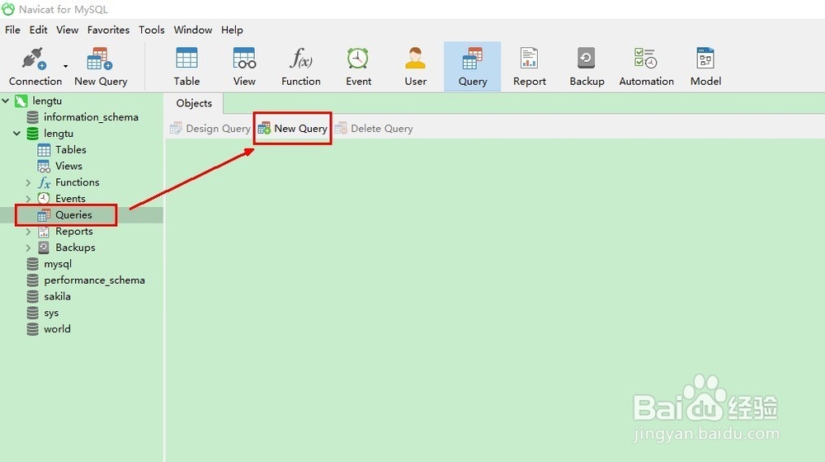Select the lengtu connection in the tree
The image size is (825, 462).
[x=47, y=101]
